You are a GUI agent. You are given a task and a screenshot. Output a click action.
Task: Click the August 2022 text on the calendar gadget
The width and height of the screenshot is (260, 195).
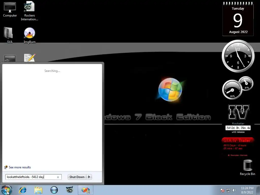click(238, 32)
